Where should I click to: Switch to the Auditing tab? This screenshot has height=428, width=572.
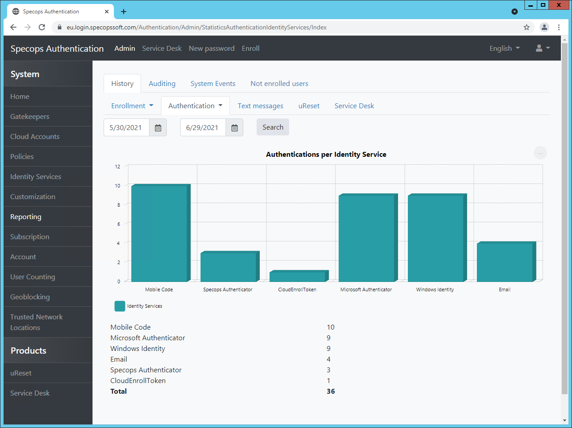click(x=162, y=84)
